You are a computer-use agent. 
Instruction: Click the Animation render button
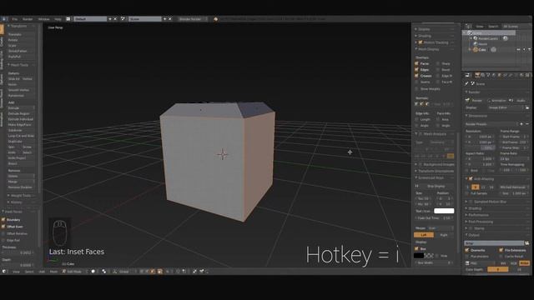point(497,100)
